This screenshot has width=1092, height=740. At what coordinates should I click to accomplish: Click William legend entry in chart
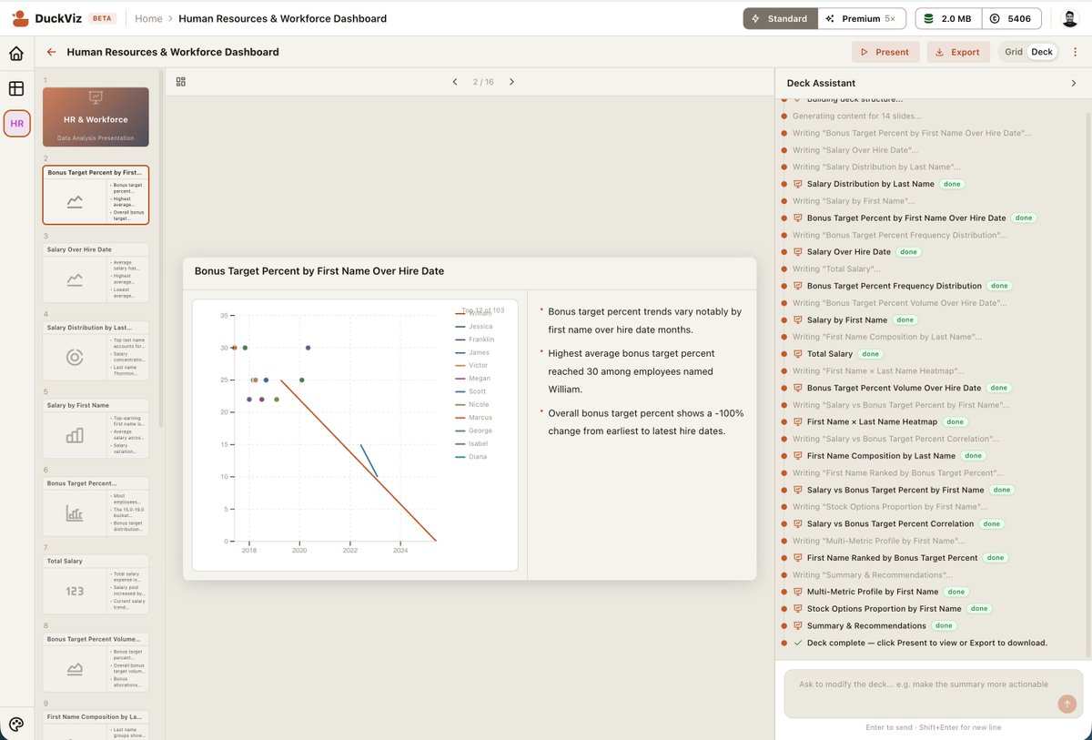click(474, 313)
